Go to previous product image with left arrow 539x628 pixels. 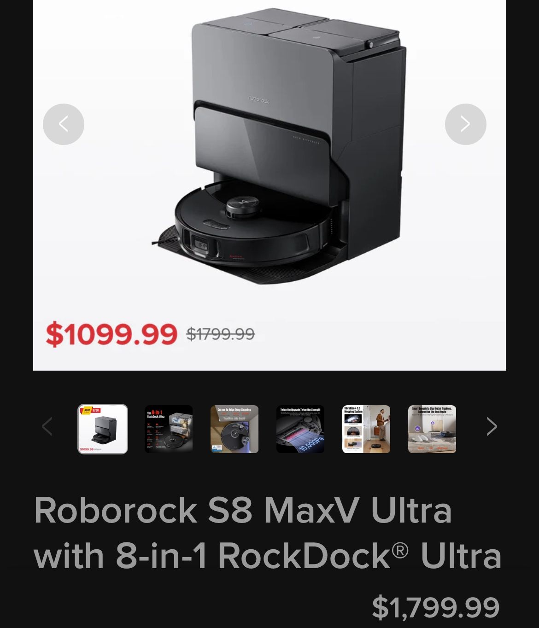click(x=63, y=124)
